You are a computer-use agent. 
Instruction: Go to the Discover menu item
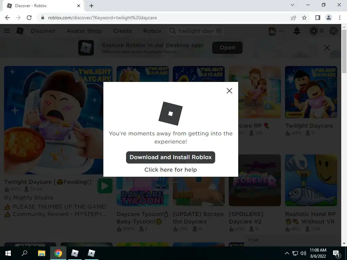pyautogui.click(x=43, y=31)
